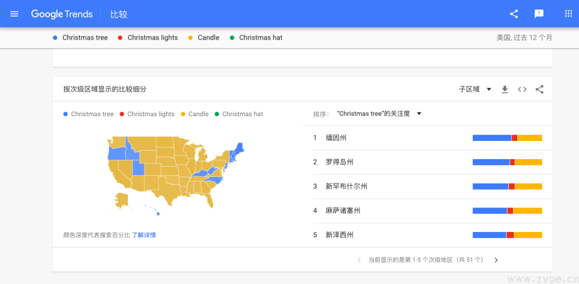
Task: Download the subregion data as CSV
Action: [x=504, y=89]
